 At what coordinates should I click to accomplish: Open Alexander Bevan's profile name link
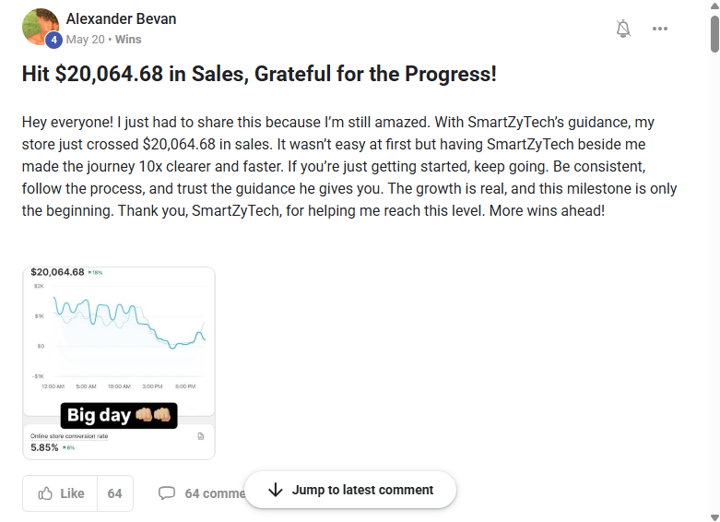point(121,18)
